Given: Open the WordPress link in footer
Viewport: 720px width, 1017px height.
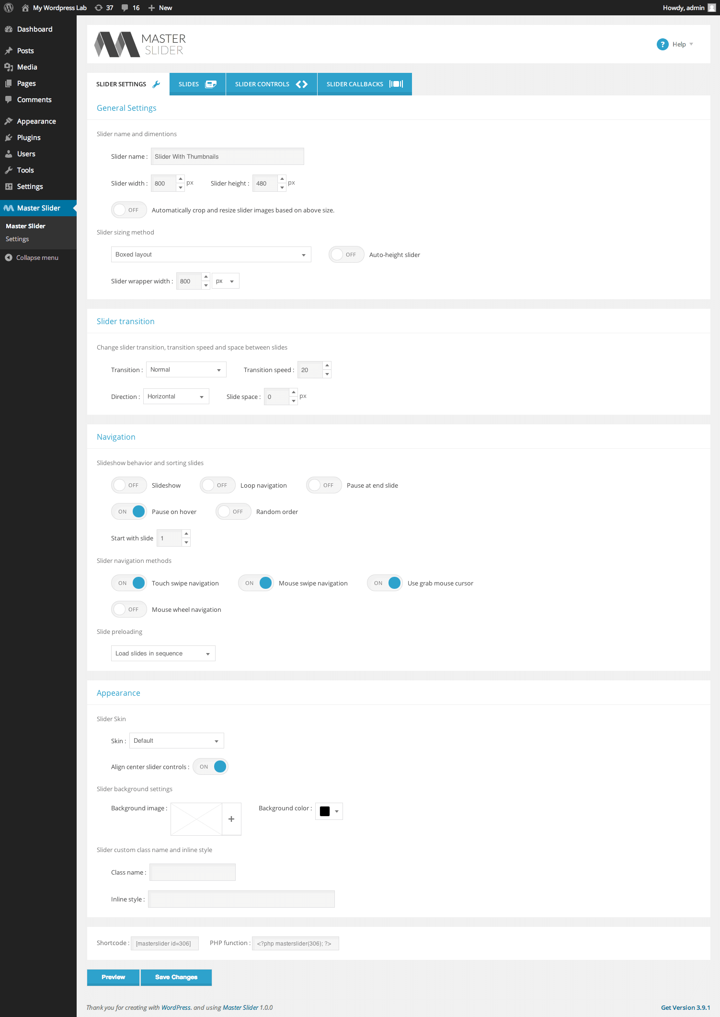Looking at the screenshot, I should [176, 1007].
